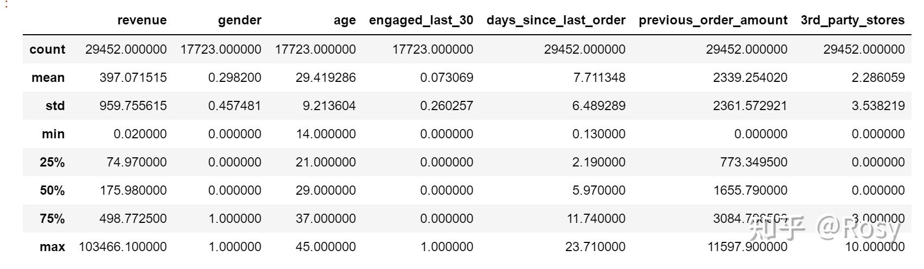
Task: Click the max revenue value 103466.100000
Action: pyautogui.click(x=123, y=247)
